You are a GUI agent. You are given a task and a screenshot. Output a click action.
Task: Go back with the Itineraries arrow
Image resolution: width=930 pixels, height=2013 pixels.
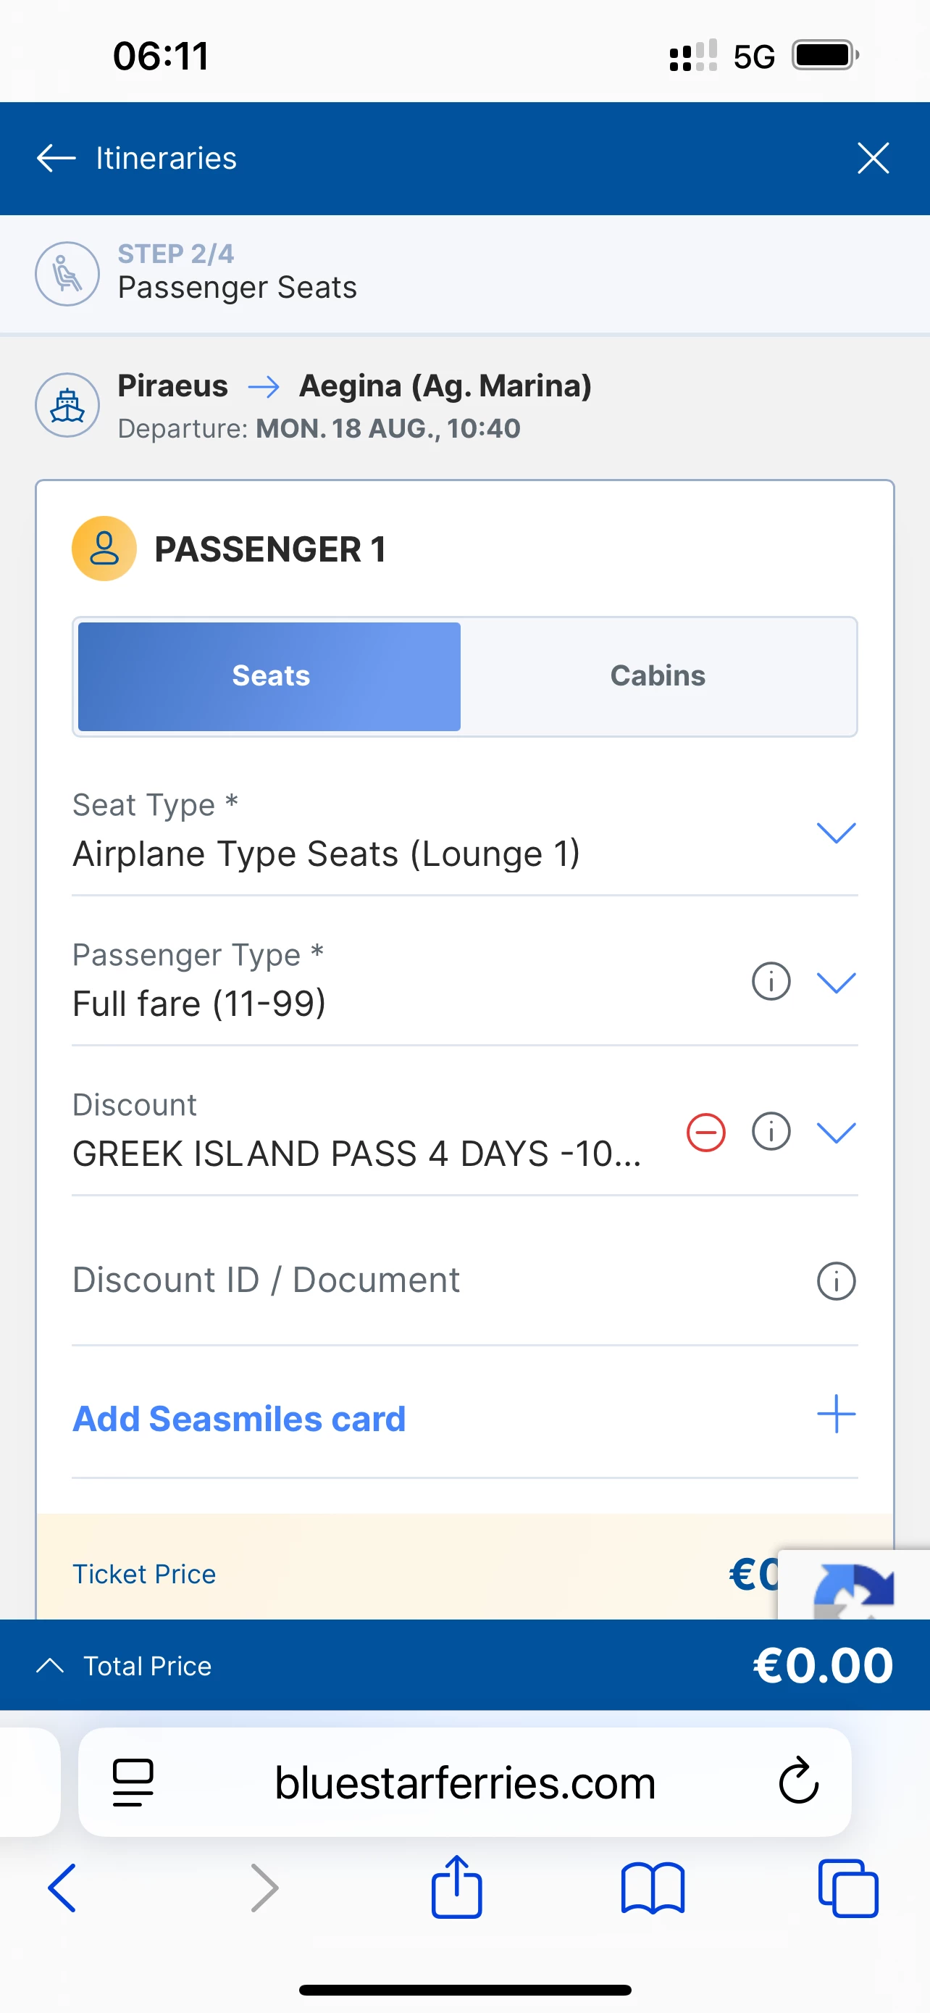(x=56, y=158)
